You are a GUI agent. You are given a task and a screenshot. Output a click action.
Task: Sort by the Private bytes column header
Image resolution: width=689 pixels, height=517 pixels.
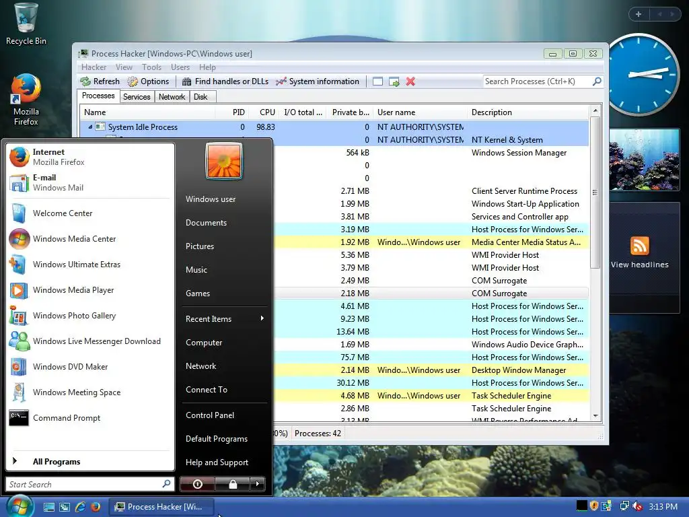(350, 112)
